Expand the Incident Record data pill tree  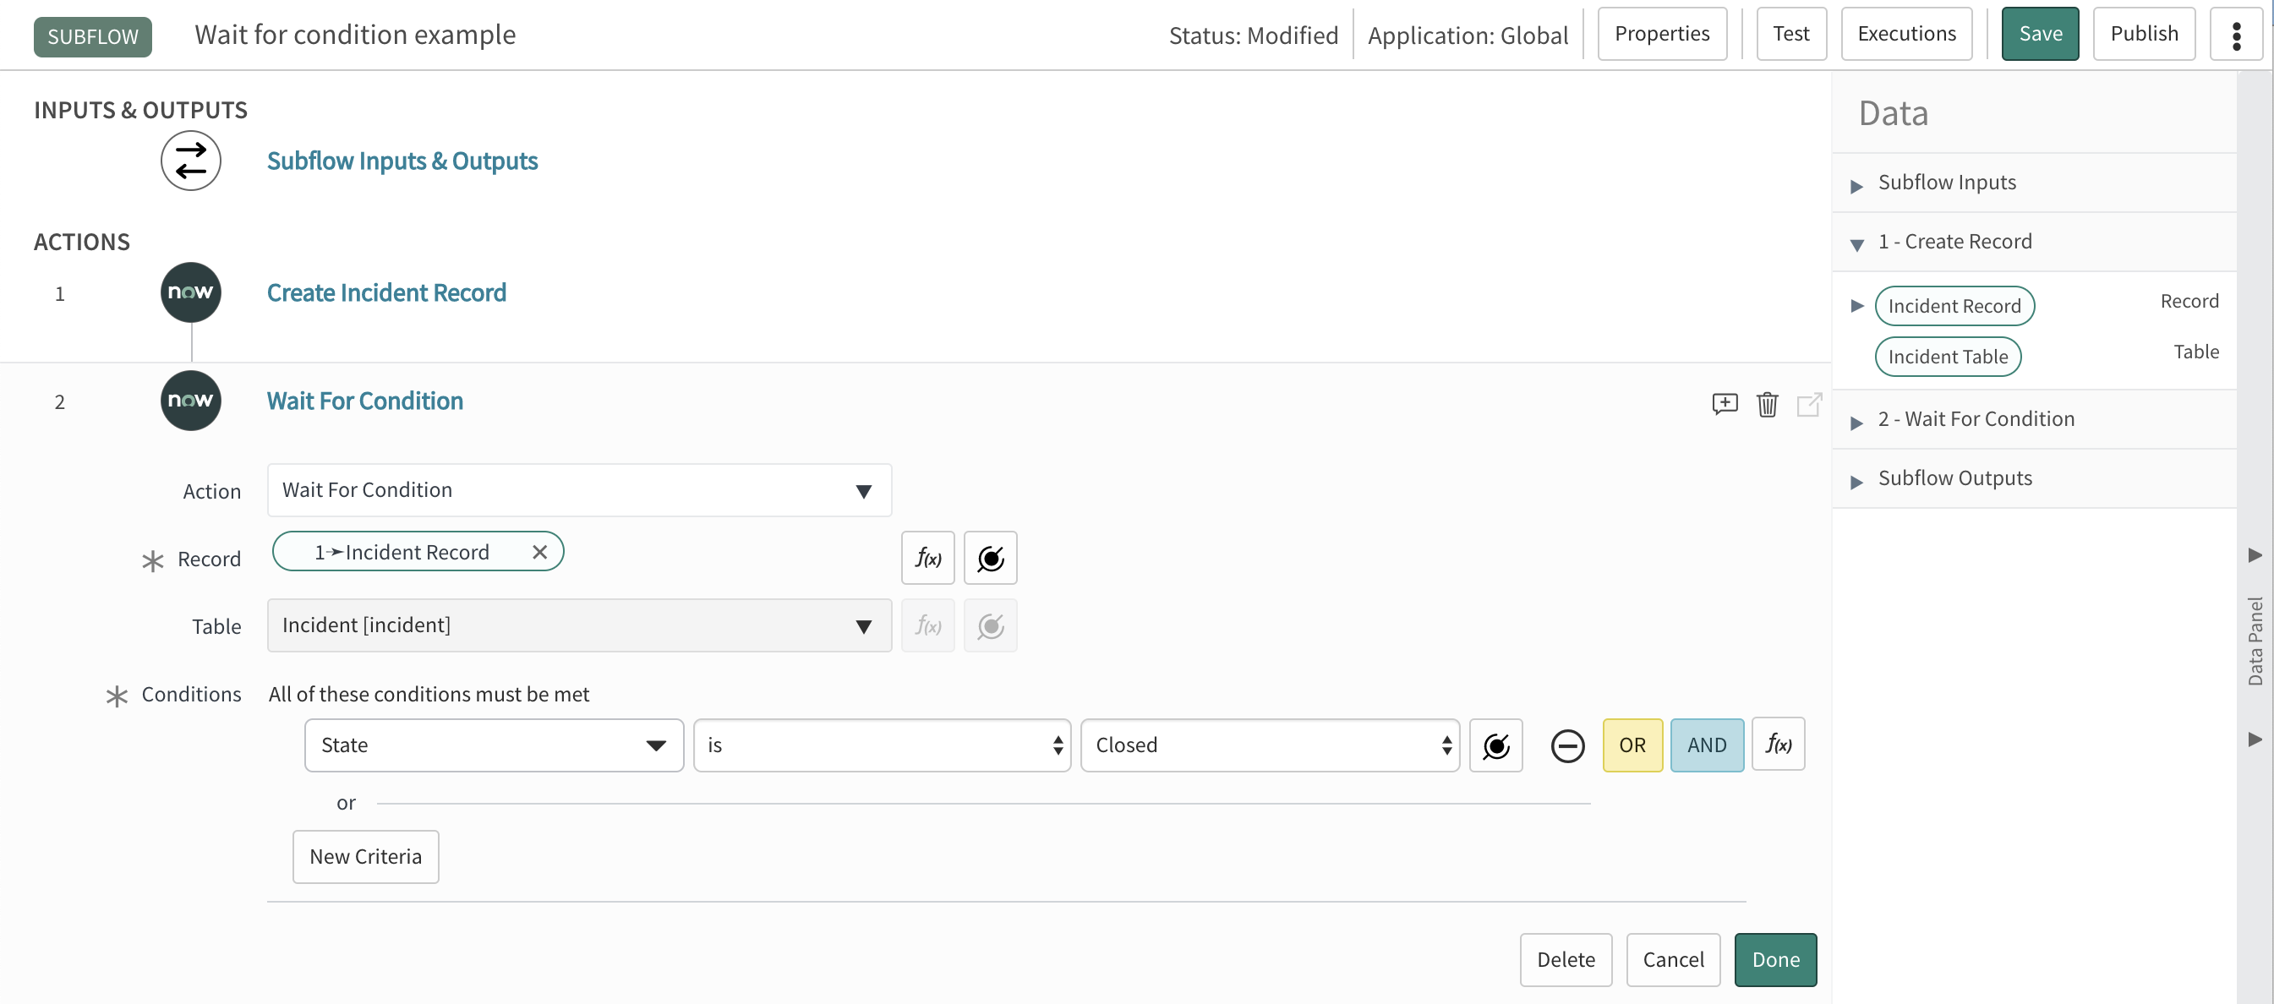pyautogui.click(x=1856, y=306)
